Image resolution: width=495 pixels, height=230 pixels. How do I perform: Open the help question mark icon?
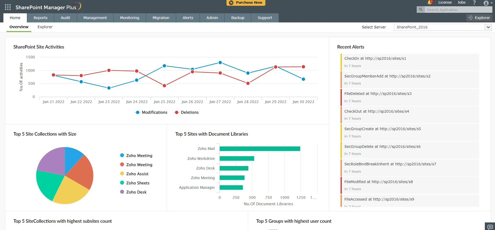pos(474,3)
